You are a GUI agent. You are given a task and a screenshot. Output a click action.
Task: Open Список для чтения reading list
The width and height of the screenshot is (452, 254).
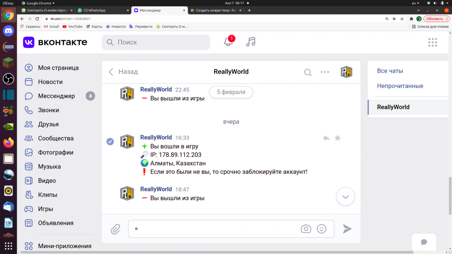click(430, 27)
